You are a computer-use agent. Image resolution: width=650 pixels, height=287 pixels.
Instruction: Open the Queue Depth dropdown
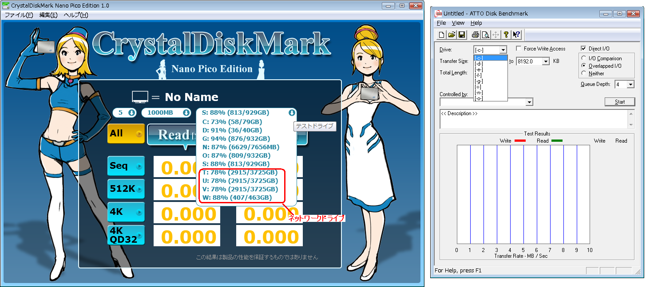tap(630, 84)
